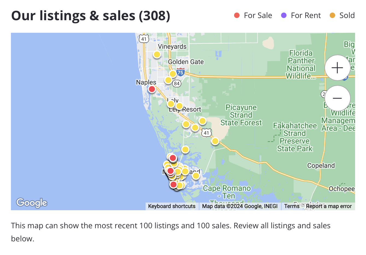This screenshot has height=255, width=366.
Task: Click the Sold marker east of Marco Island cluster
Action: click(196, 176)
